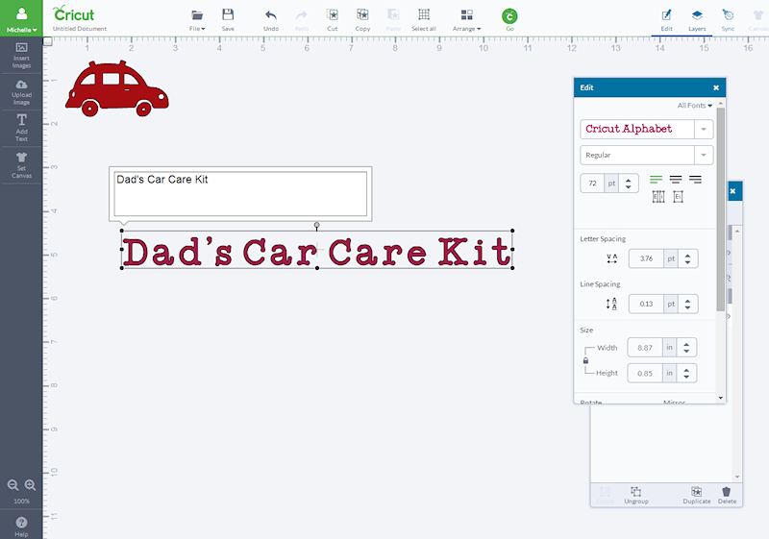
Task: Click the Cricut logo
Action: pyautogui.click(x=74, y=13)
